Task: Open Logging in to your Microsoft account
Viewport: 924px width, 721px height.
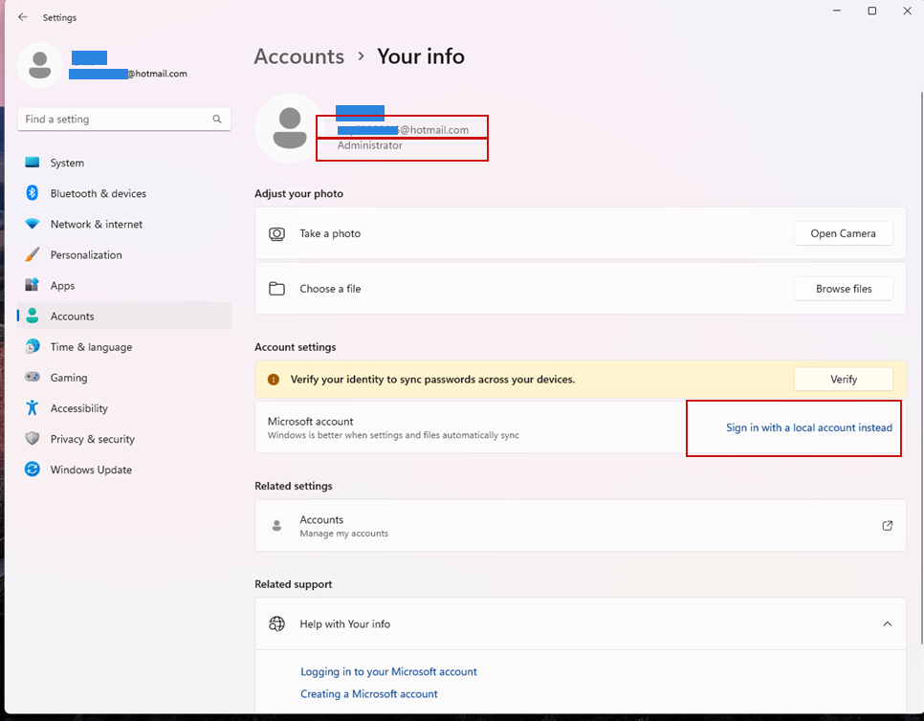Action: tap(388, 671)
